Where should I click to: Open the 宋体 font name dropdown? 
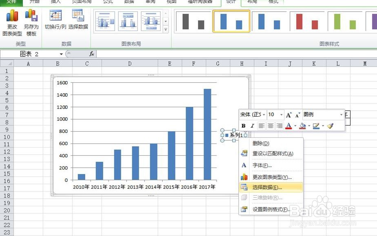click(264, 114)
